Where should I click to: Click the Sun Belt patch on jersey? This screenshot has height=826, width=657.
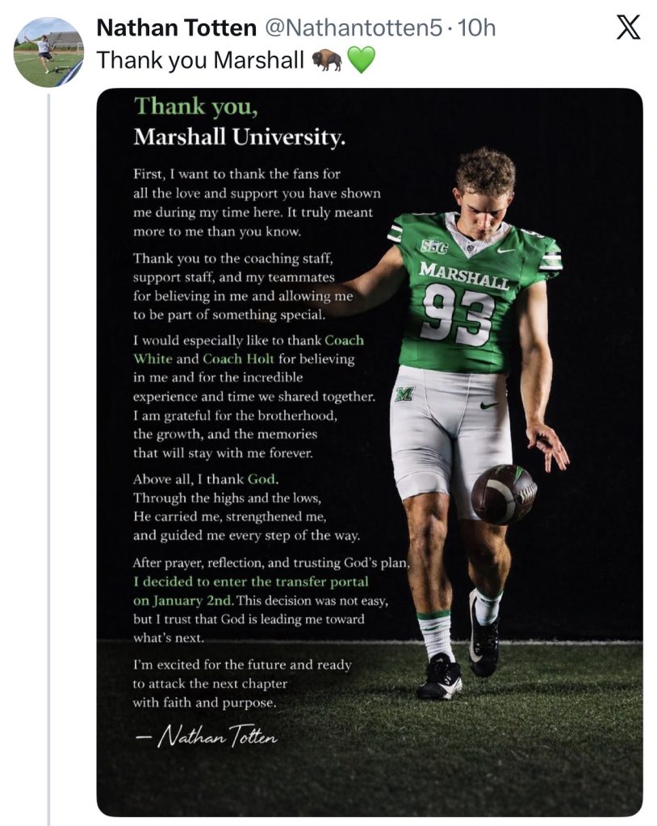tap(433, 248)
